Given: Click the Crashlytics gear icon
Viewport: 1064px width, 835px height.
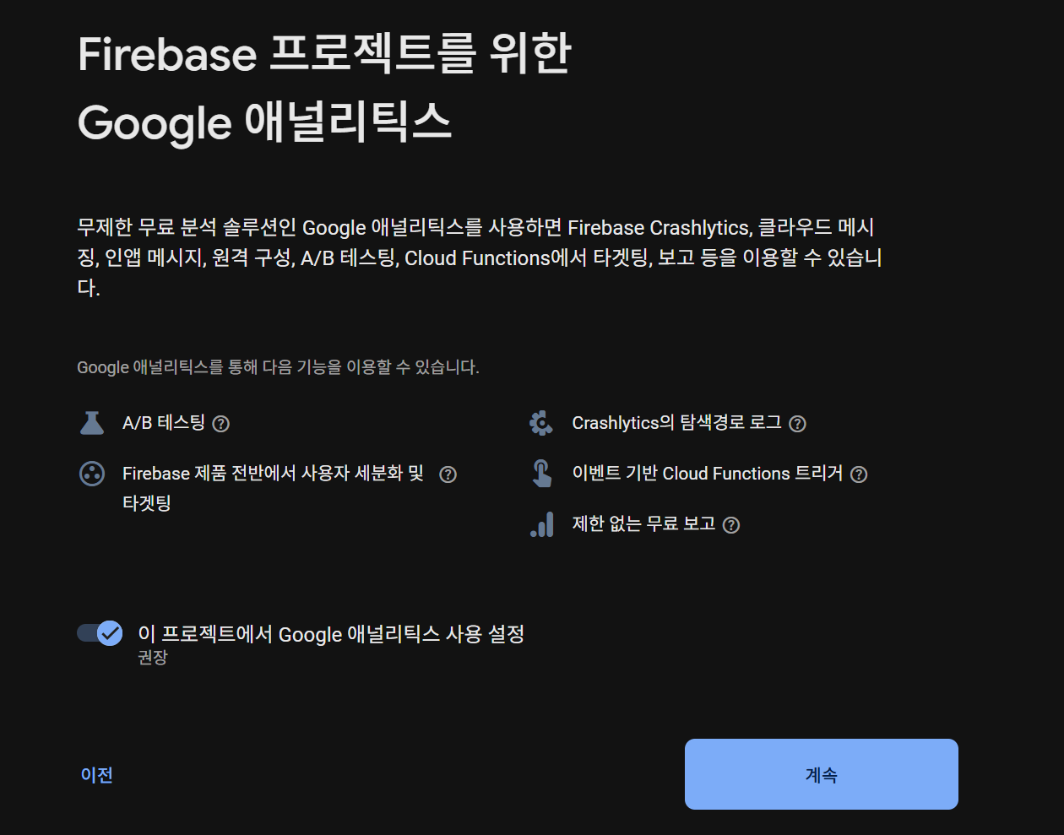Looking at the screenshot, I should click(541, 423).
